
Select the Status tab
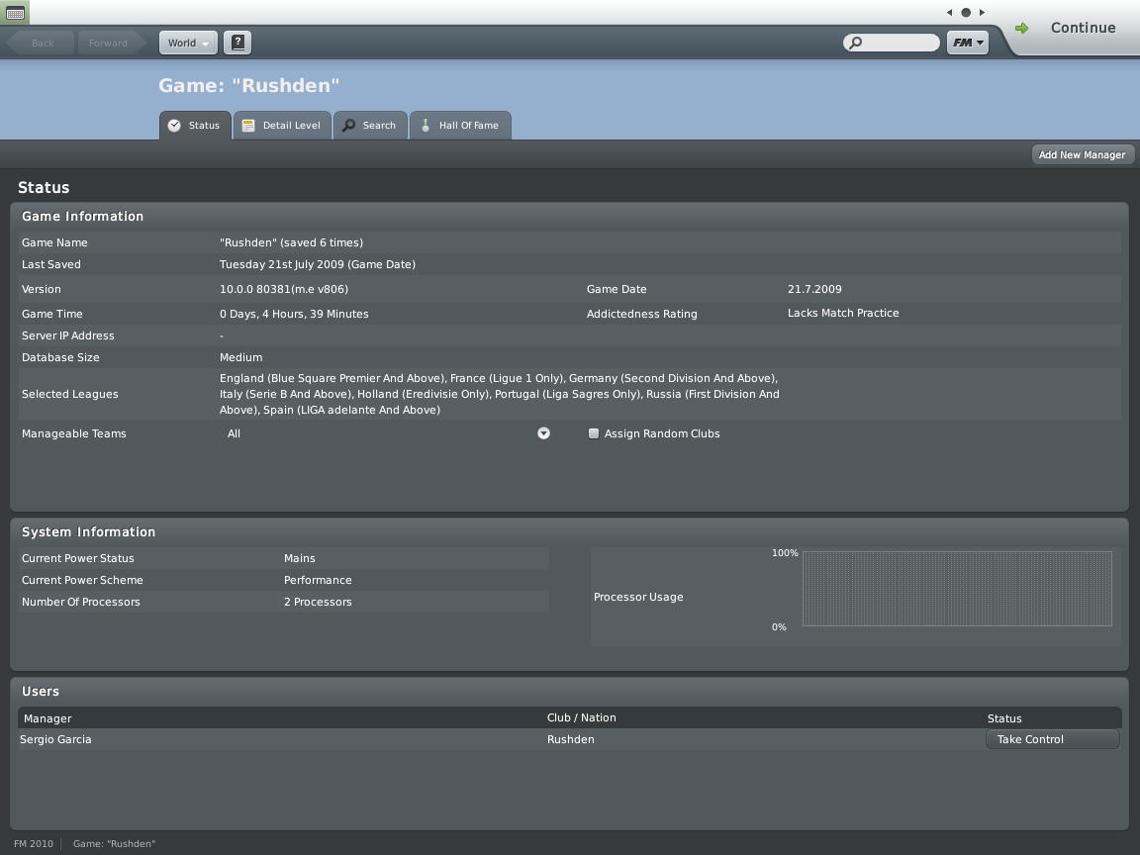click(x=195, y=126)
